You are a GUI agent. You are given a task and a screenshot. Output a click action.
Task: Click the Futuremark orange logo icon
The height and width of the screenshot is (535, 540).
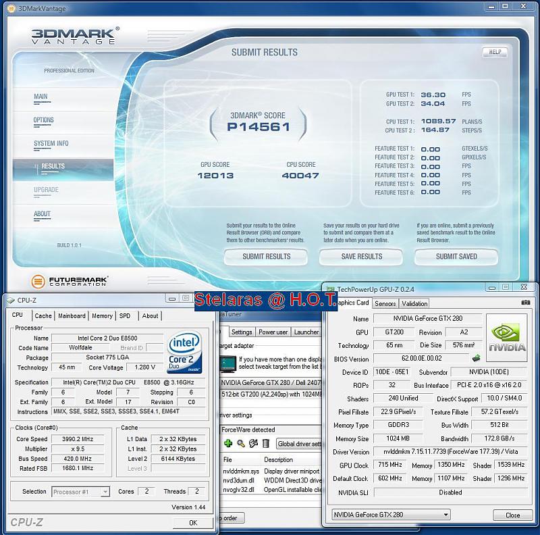click(x=38, y=281)
